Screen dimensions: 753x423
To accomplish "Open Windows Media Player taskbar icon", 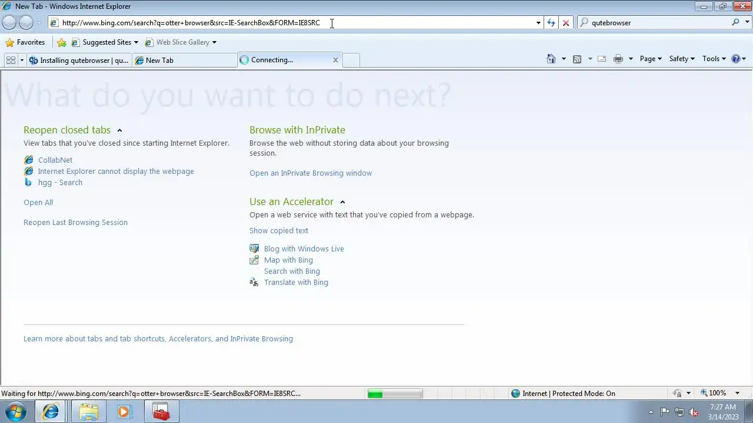I will (124, 412).
